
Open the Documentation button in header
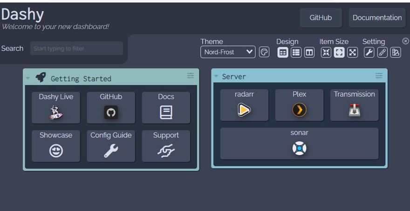377,18
